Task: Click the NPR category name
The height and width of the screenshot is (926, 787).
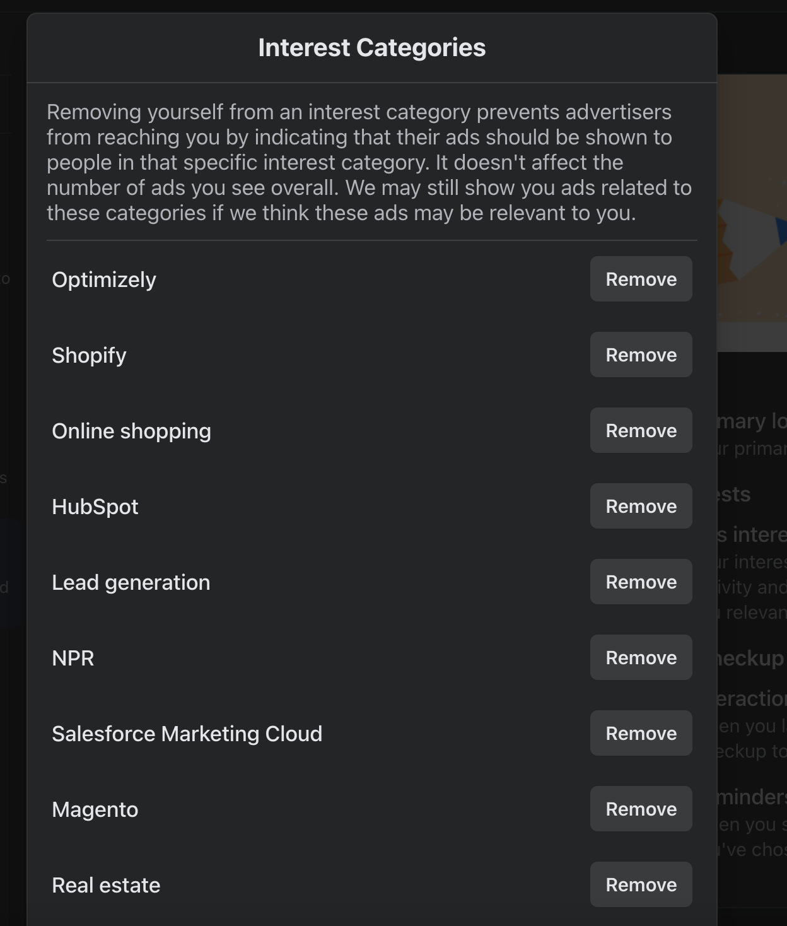Action: point(73,658)
